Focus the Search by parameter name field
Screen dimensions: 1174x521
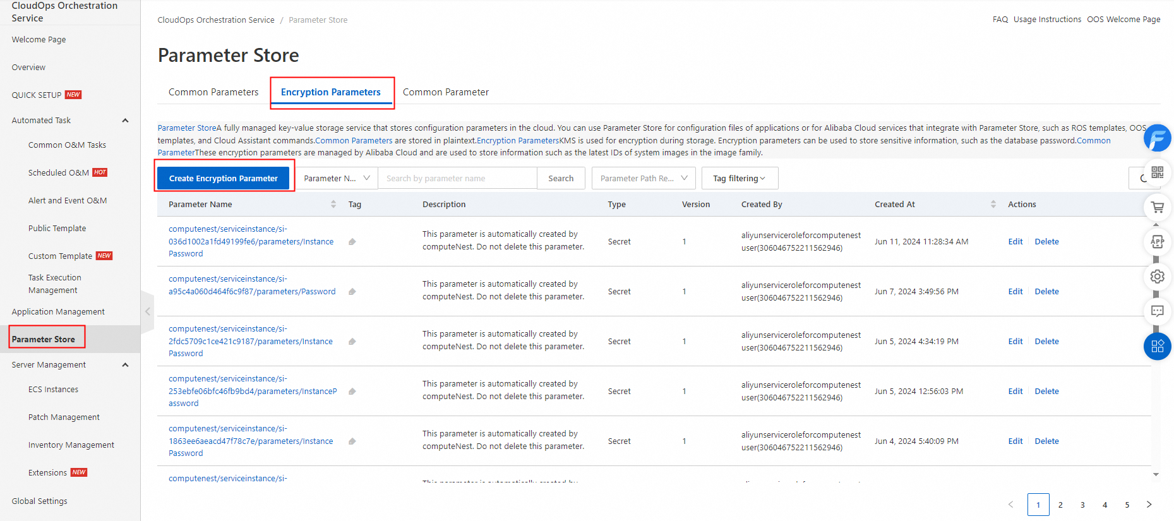click(457, 179)
